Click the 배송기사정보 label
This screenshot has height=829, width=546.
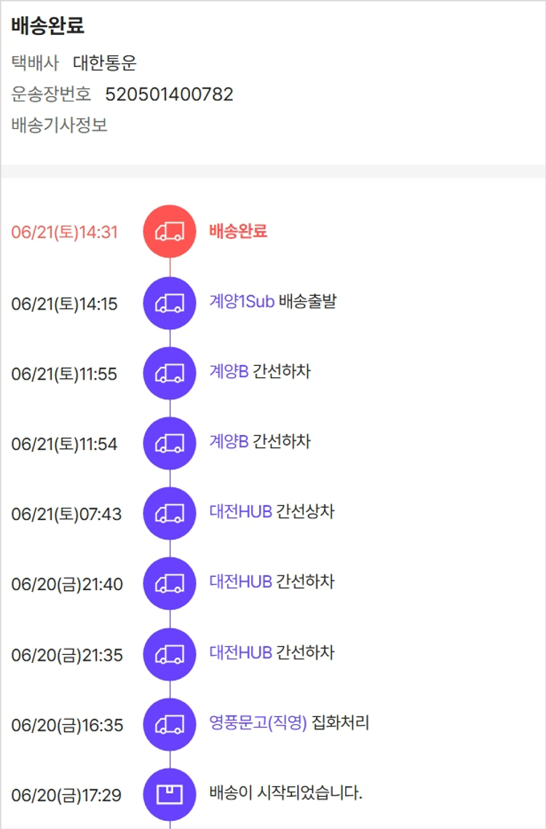[60, 125]
